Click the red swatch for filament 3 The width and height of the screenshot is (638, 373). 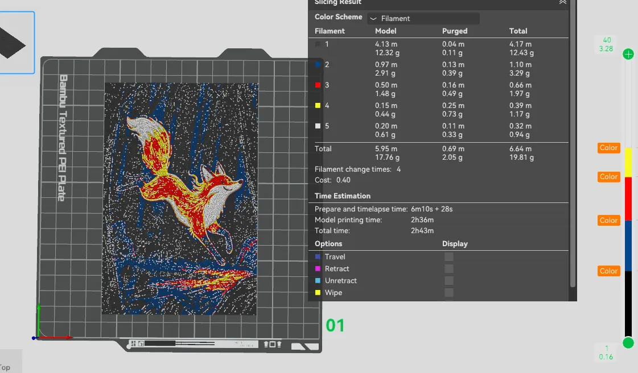(318, 85)
